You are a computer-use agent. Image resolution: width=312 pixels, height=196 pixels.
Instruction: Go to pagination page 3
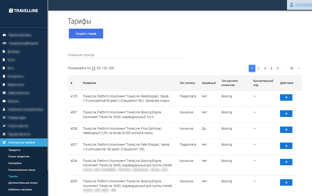(x=265, y=68)
